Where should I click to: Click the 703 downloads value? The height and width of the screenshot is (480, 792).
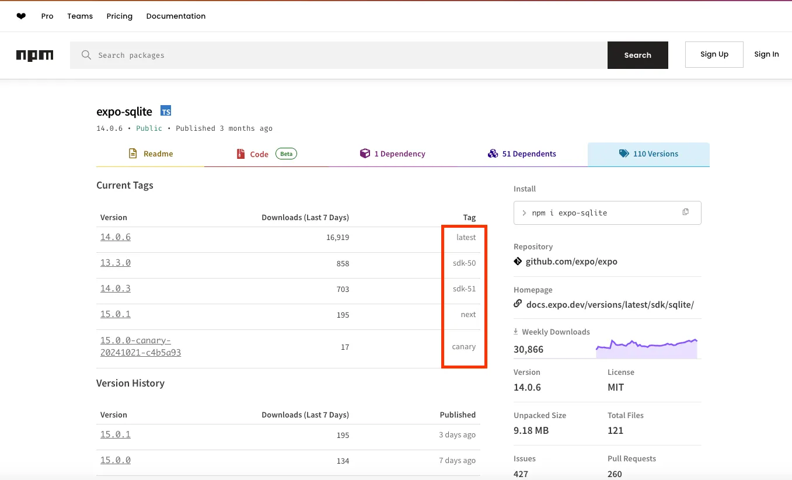pos(343,289)
